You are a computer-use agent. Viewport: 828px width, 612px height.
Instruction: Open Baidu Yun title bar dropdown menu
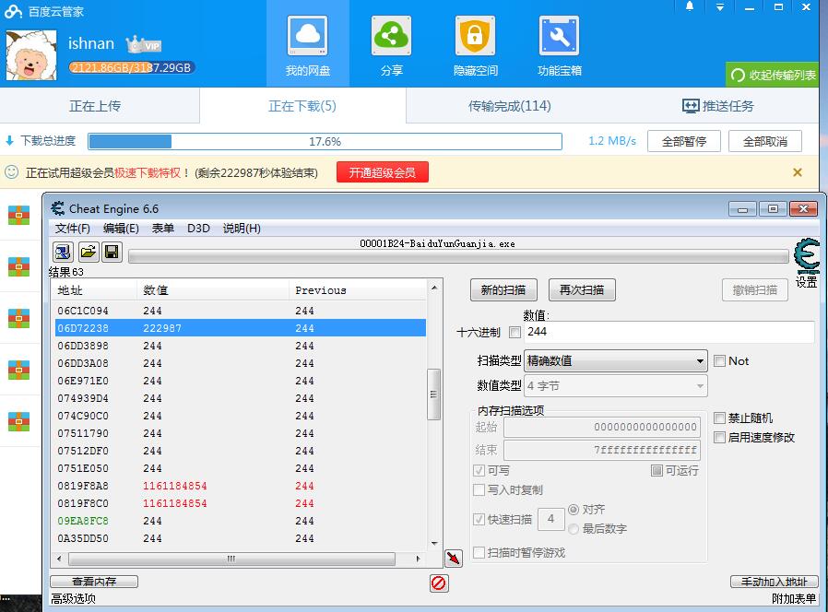tap(720, 6)
